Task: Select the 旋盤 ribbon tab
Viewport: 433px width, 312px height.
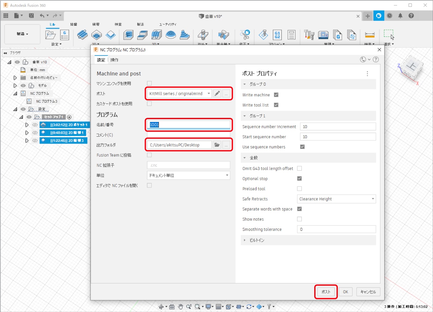Action: [74, 24]
